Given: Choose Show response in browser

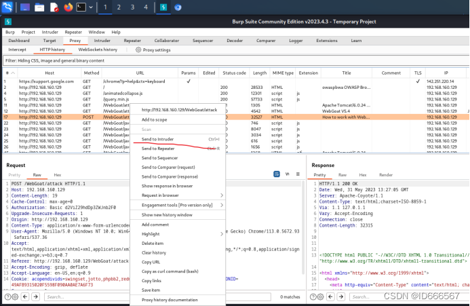Looking at the screenshot, I should pos(178,186).
